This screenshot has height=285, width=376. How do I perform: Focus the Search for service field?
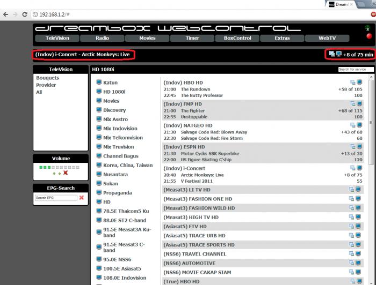(356, 69)
